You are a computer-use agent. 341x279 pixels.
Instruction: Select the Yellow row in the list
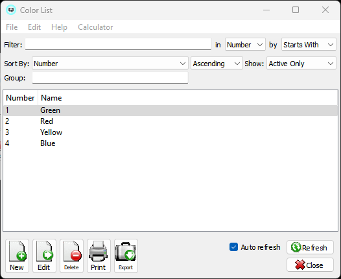tap(170, 132)
